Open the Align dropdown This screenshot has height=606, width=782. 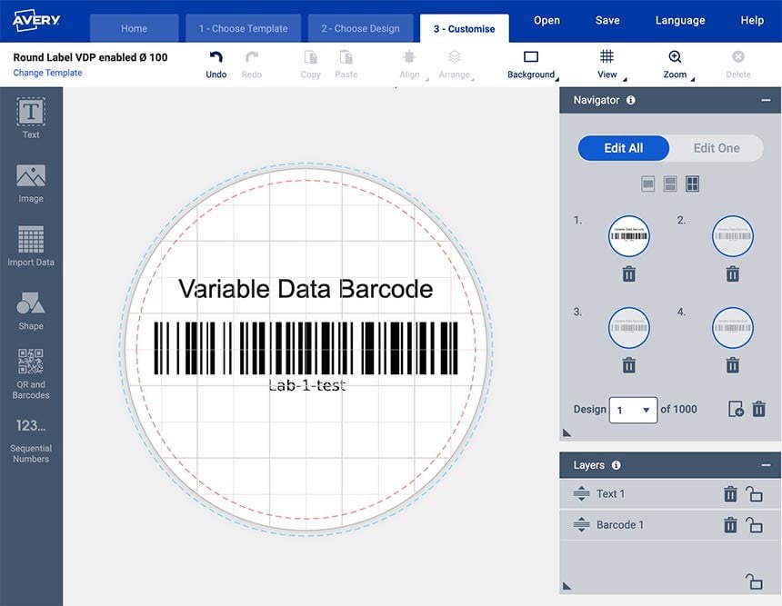[x=412, y=65]
